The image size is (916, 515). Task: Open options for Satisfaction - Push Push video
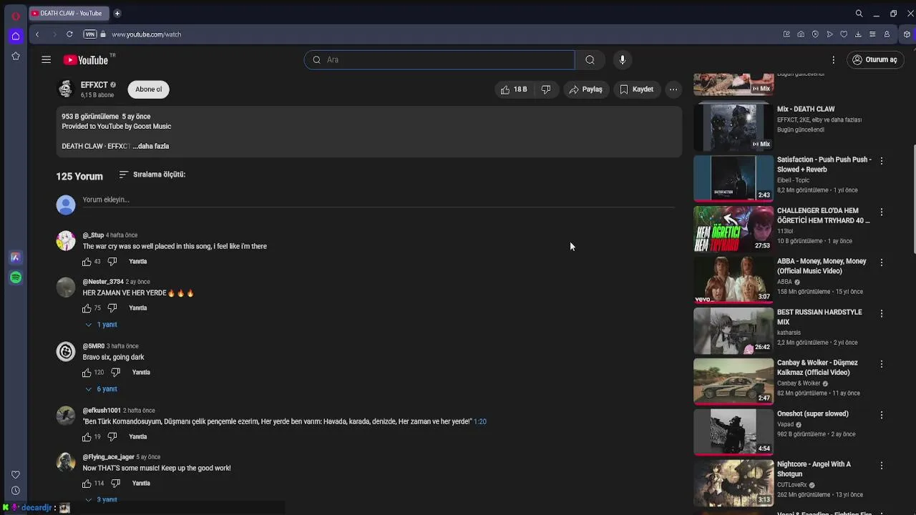[x=882, y=161]
